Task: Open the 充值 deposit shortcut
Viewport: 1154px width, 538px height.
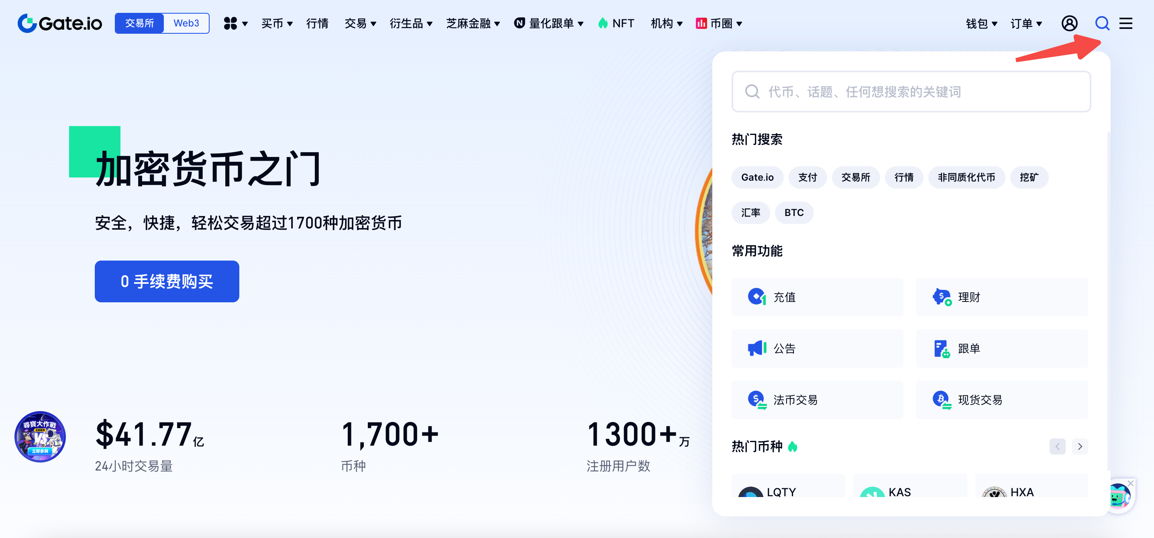Action: pyautogui.click(x=817, y=297)
